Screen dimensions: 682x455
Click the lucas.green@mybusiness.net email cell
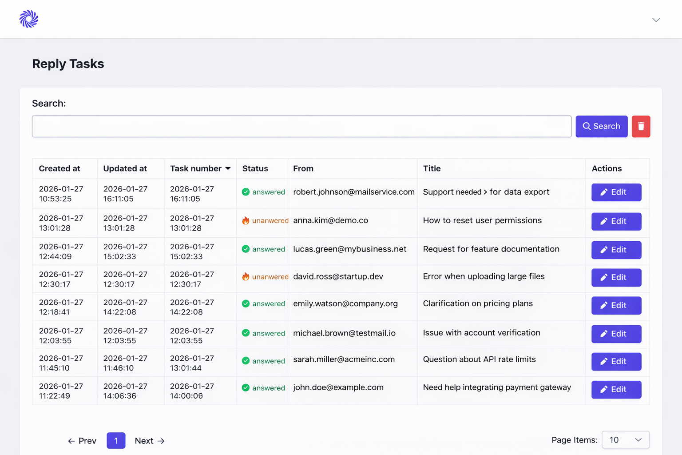(x=349, y=249)
